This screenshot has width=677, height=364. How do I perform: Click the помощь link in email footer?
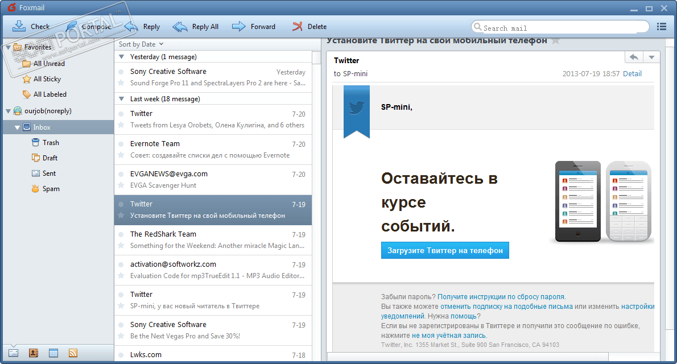463,316
